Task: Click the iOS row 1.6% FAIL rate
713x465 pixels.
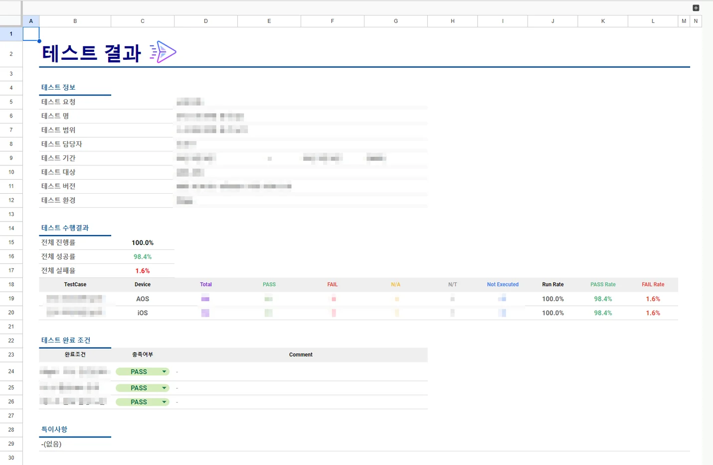Action: coord(653,313)
